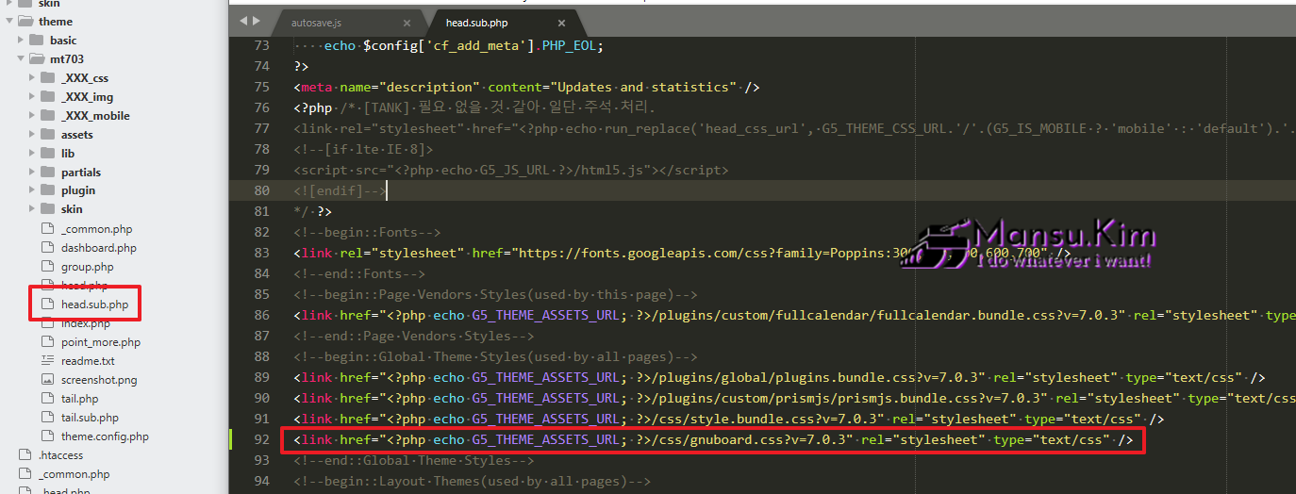Open dashboard.php from the sidebar
This screenshot has height=494, width=1296.
point(98,248)
